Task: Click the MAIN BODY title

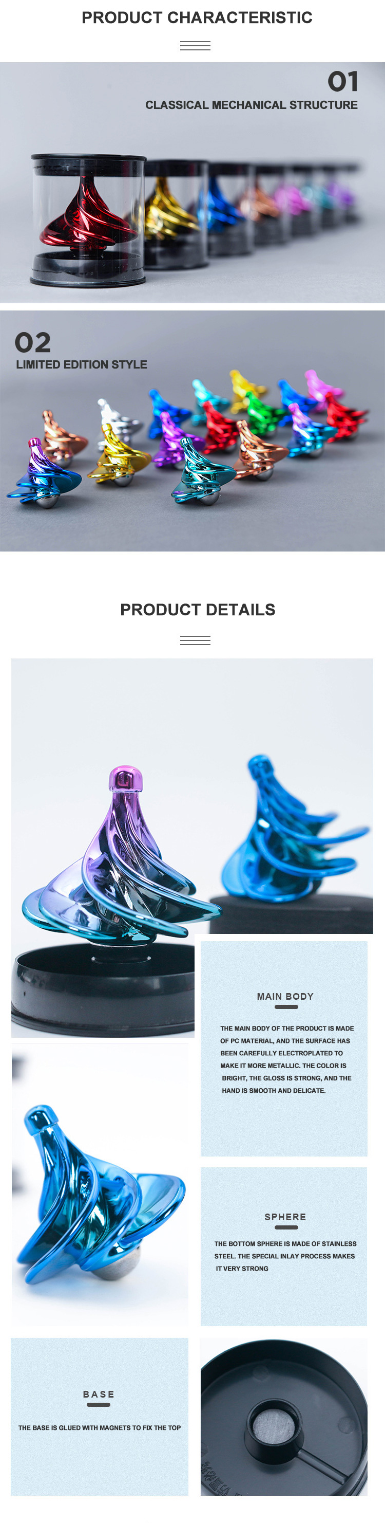Action: tap(285, 996)
